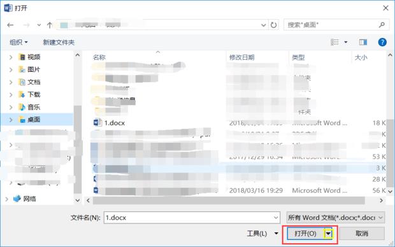Select 文档 folder in sidebar

[x=34, y=82]
